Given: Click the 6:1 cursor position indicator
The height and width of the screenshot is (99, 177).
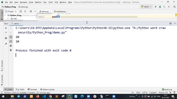Looking at the screenshot, I should click(133, 93).
